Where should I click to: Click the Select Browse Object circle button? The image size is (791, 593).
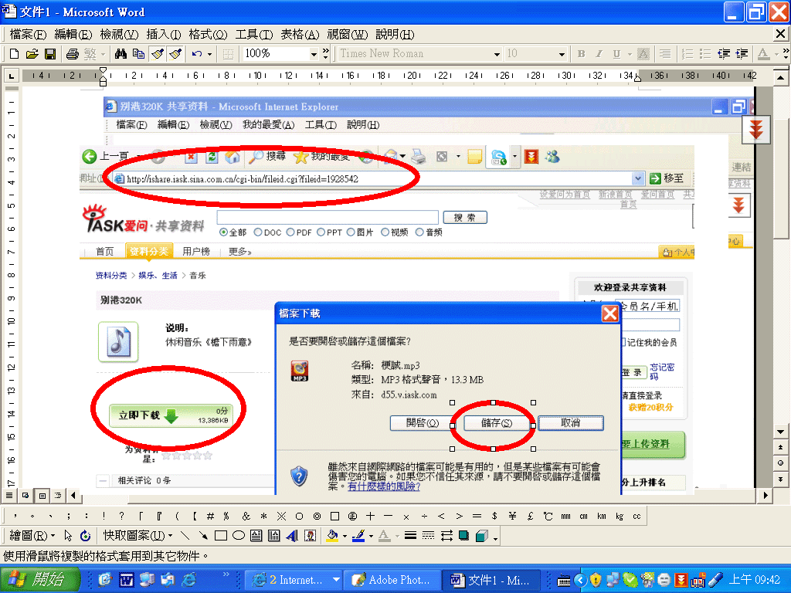click(780, 463)
